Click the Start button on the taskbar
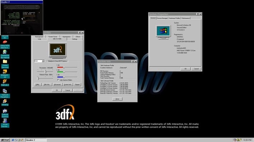 [5, 140]
